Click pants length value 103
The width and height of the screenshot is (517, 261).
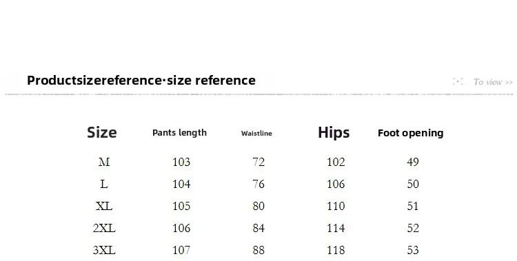tap(181, 162)
